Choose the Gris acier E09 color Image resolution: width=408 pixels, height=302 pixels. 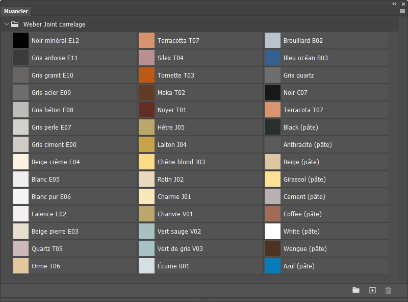click(21, 92)
